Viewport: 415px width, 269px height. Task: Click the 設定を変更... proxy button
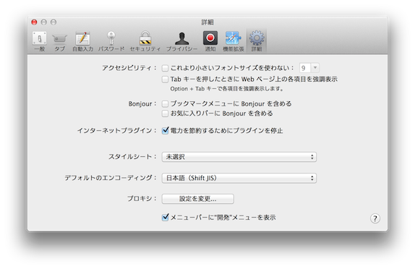197,199
